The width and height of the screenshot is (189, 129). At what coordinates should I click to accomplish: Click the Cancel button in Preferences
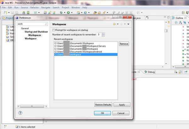point(121,113)
